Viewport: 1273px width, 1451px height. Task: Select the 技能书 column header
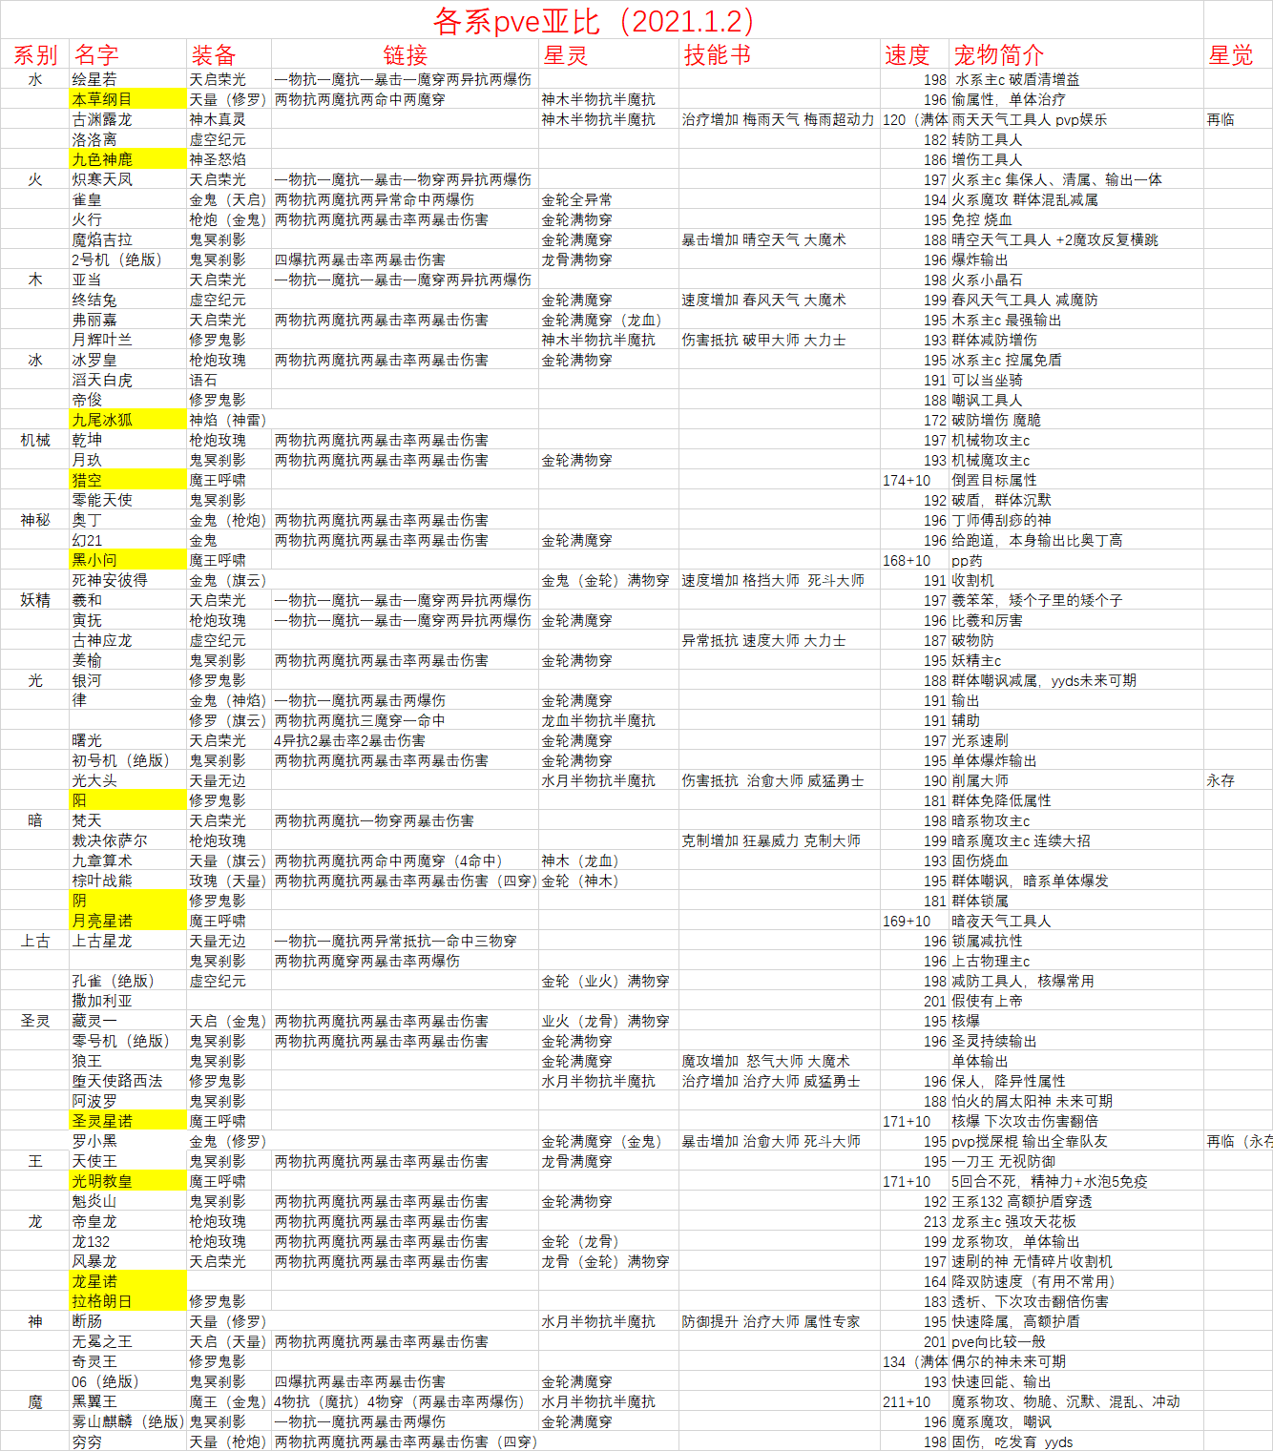[x=780, y=54]
